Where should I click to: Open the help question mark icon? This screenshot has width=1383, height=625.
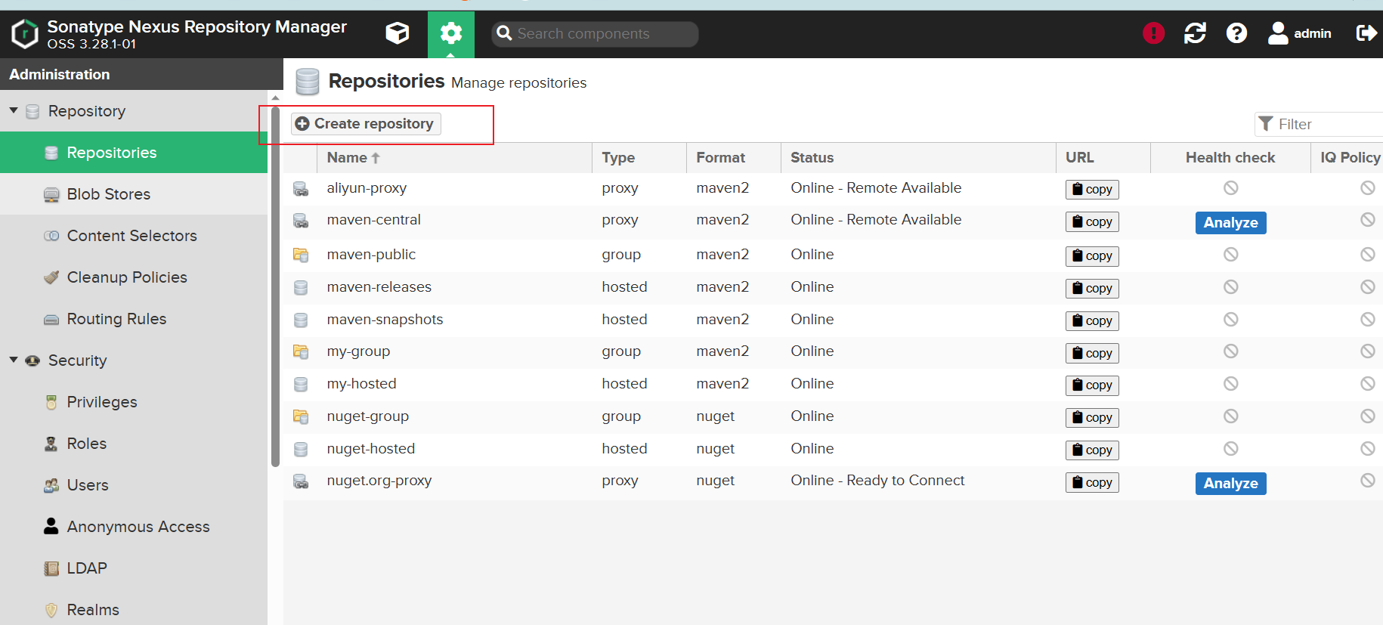tap(1236, 33)
